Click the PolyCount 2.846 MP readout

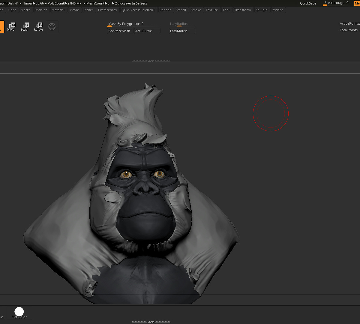pyautogui.click(x=64, y=3)
